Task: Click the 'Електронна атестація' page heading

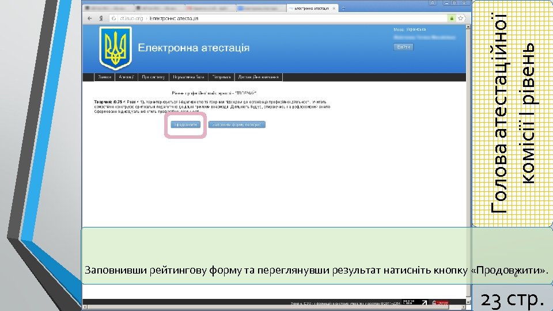Action: pyautogui.click(x=194, y=48)
